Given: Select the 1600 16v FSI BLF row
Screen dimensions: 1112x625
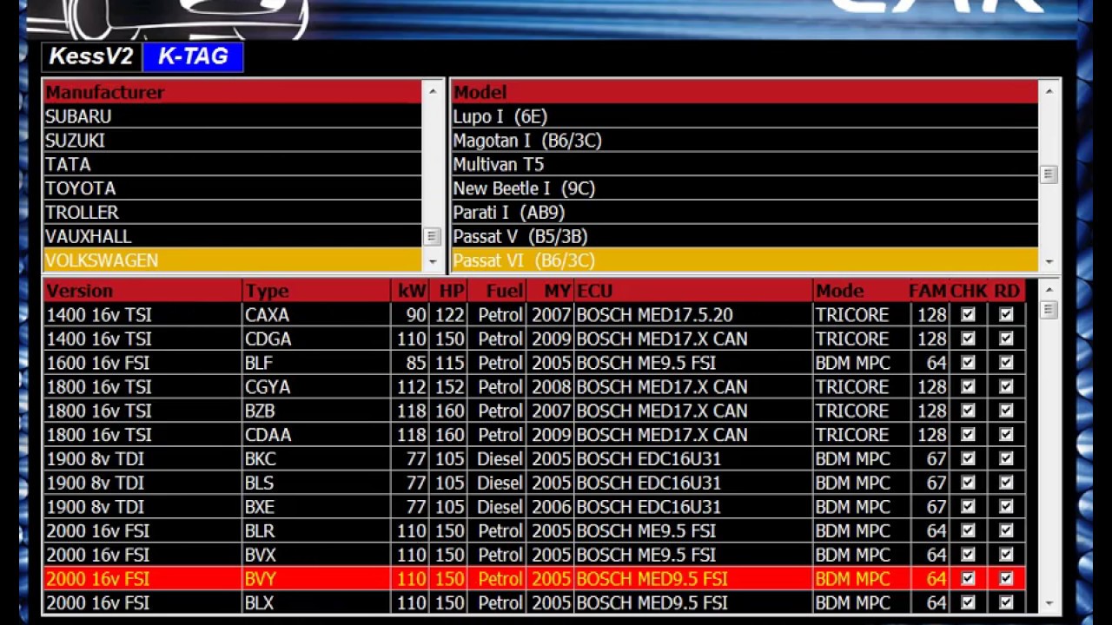Looking at the screenshot, I should [x=534, y=363].
